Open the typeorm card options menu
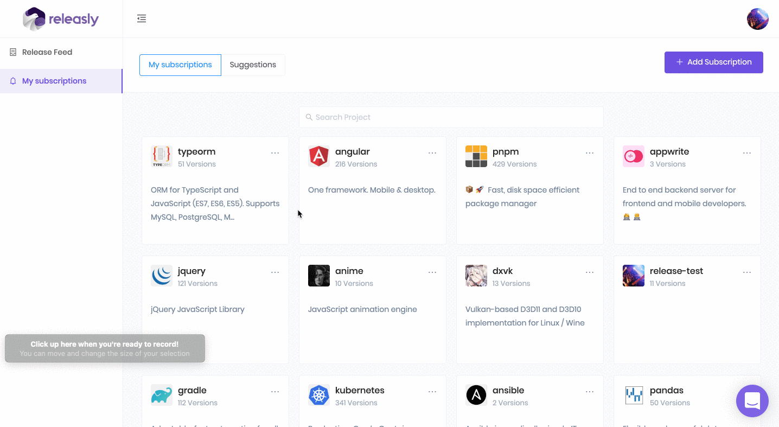The width and height of the screenshot is (779, 427). click(x=275, y=153)
